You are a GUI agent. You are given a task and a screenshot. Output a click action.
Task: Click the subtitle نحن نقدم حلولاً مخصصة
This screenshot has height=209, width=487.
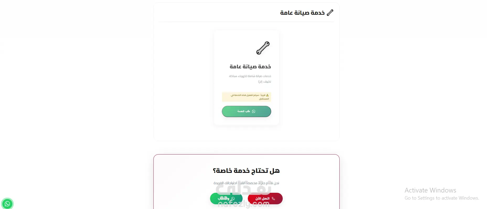click(x=246, y=183)
